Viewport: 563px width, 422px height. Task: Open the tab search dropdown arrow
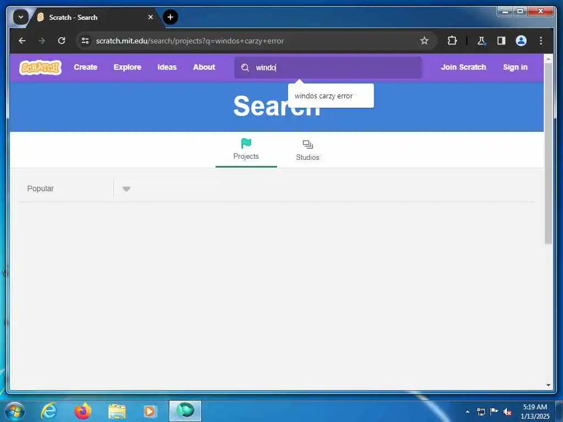21,17
